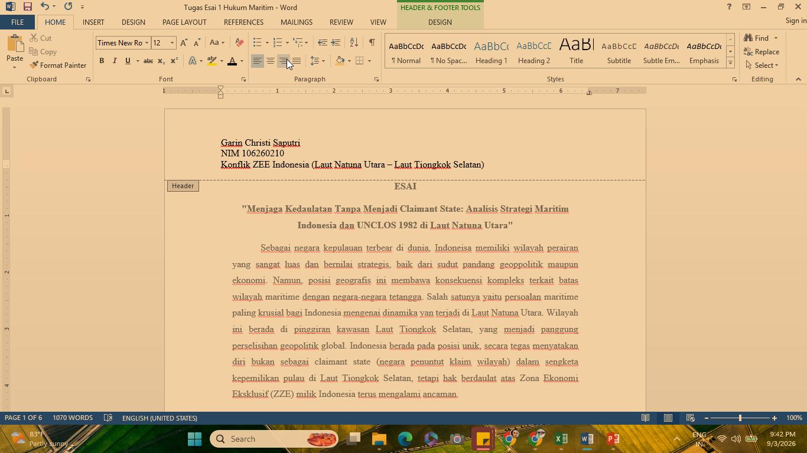Click the Grow Font icon
Screen dimensions: 807x453
184,42
